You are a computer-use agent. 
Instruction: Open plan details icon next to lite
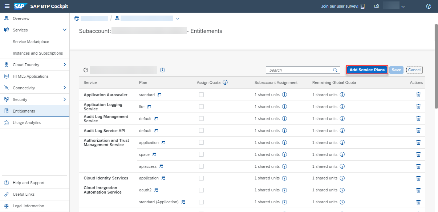tap(149, 107)
